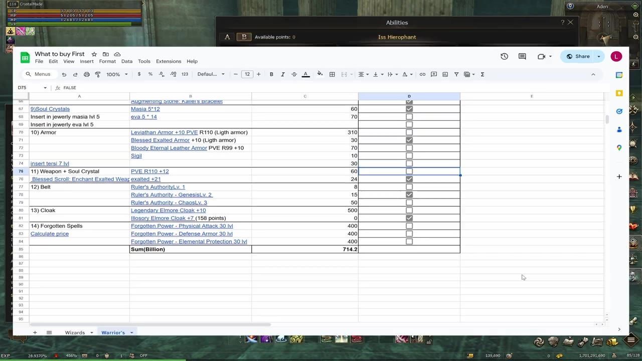Image resolution: width=642 pixels, height=361 pixels.
Task: Check Forgotten Power - Physical Attack checkbox
Action: [409, 226]
